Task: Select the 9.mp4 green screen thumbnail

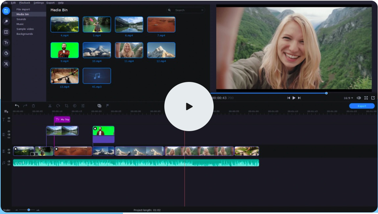Action: [65, 50]
